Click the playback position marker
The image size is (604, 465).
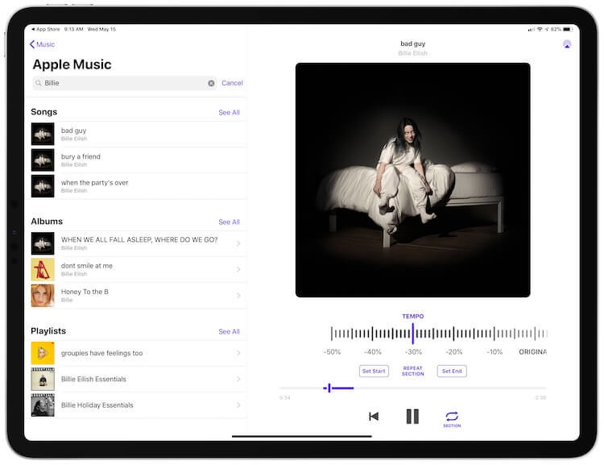(x=329, y=388)
